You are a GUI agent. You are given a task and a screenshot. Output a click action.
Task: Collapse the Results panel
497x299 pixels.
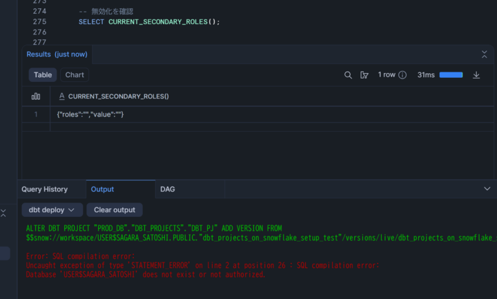click(x=485, y=54)
